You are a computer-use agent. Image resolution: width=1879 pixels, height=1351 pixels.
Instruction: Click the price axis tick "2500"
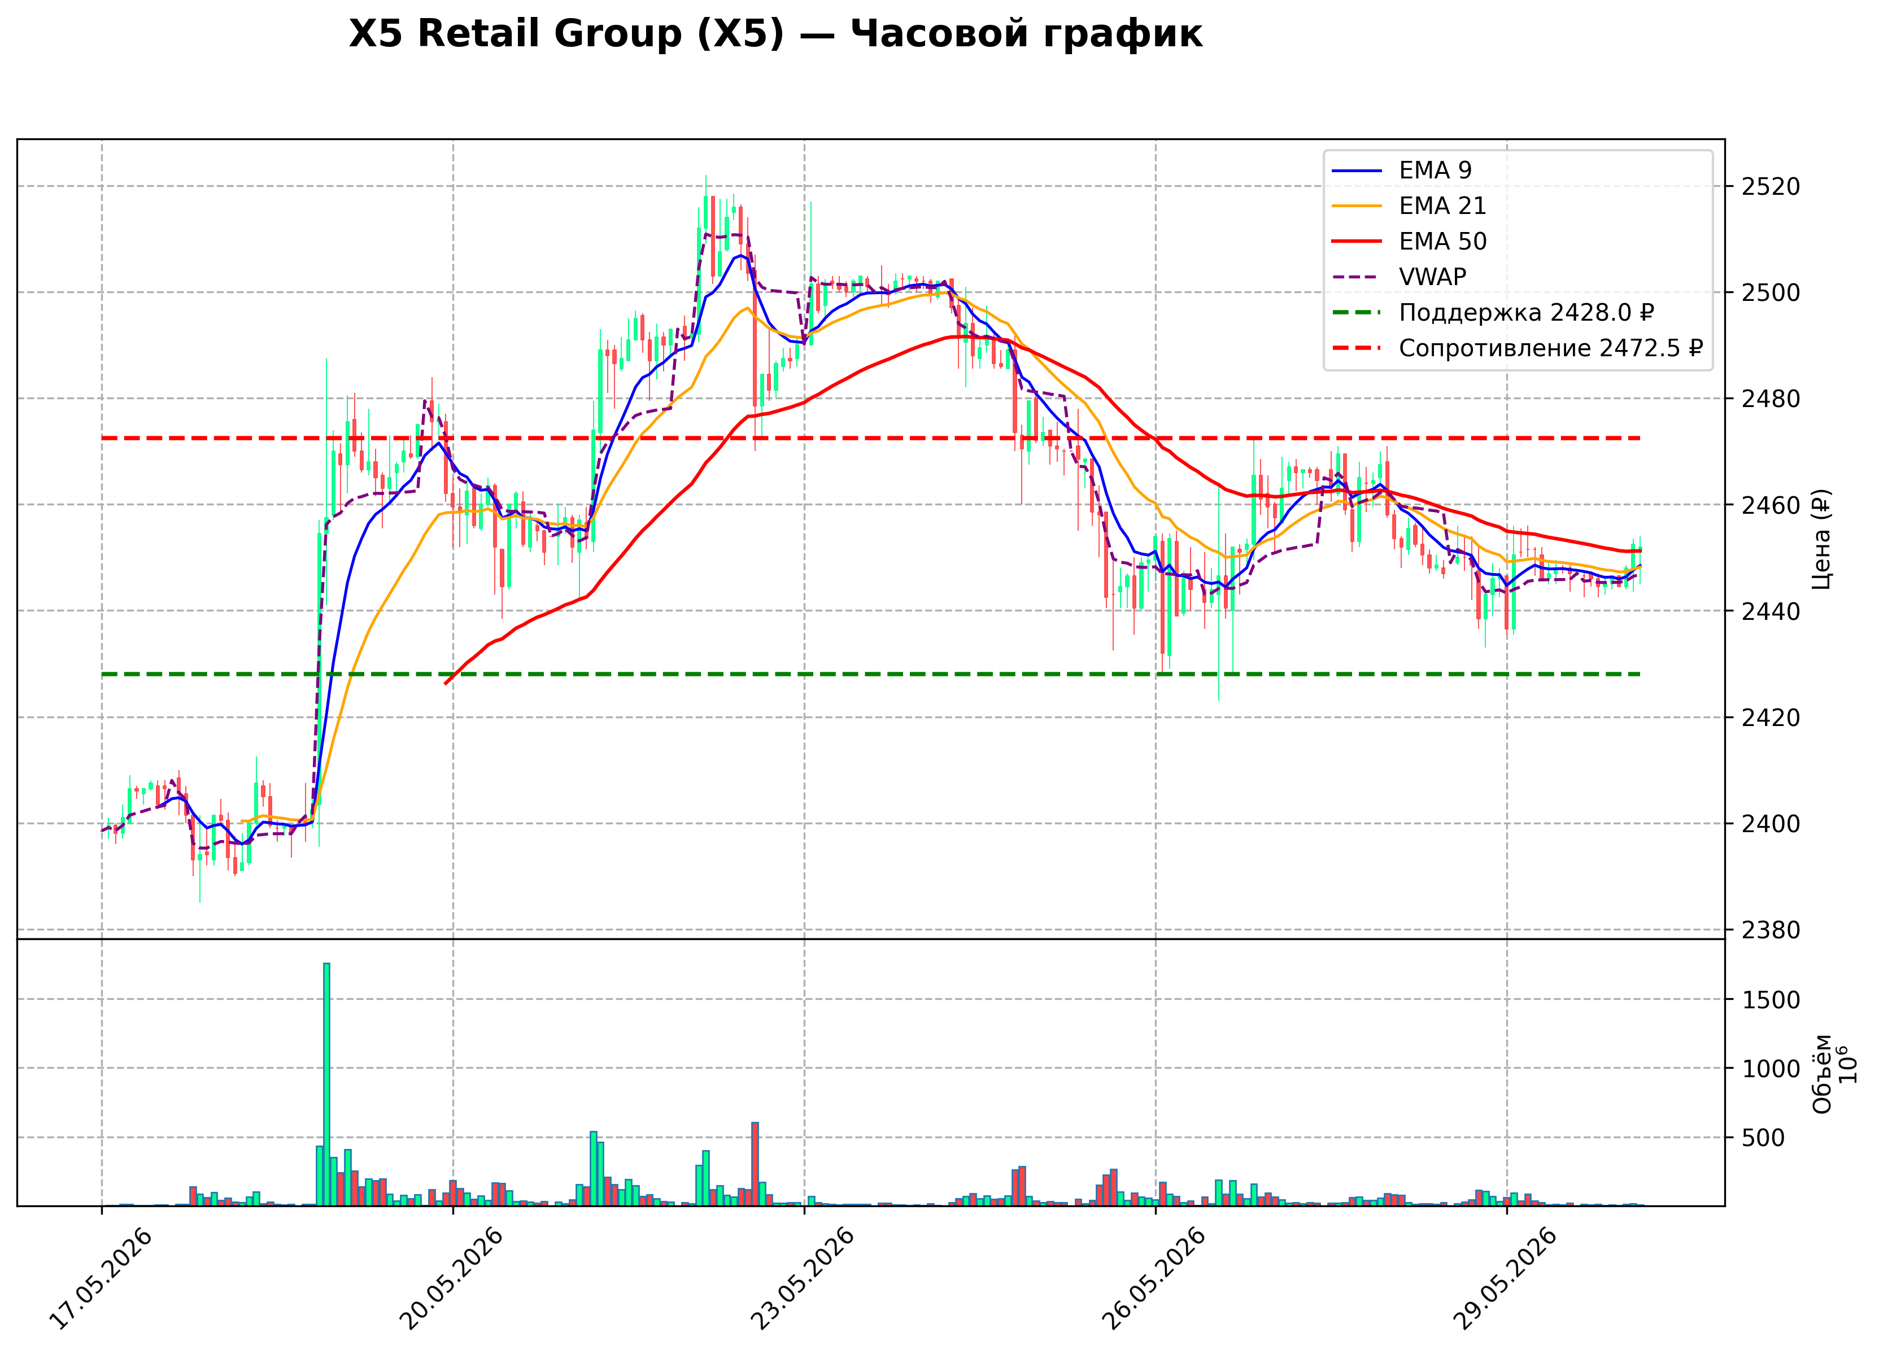(1771, 292)
